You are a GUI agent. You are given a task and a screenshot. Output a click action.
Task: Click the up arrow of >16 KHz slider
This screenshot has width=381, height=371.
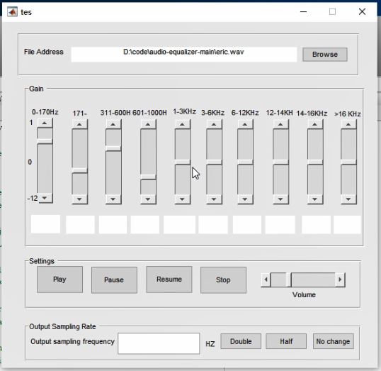[348, 124]
